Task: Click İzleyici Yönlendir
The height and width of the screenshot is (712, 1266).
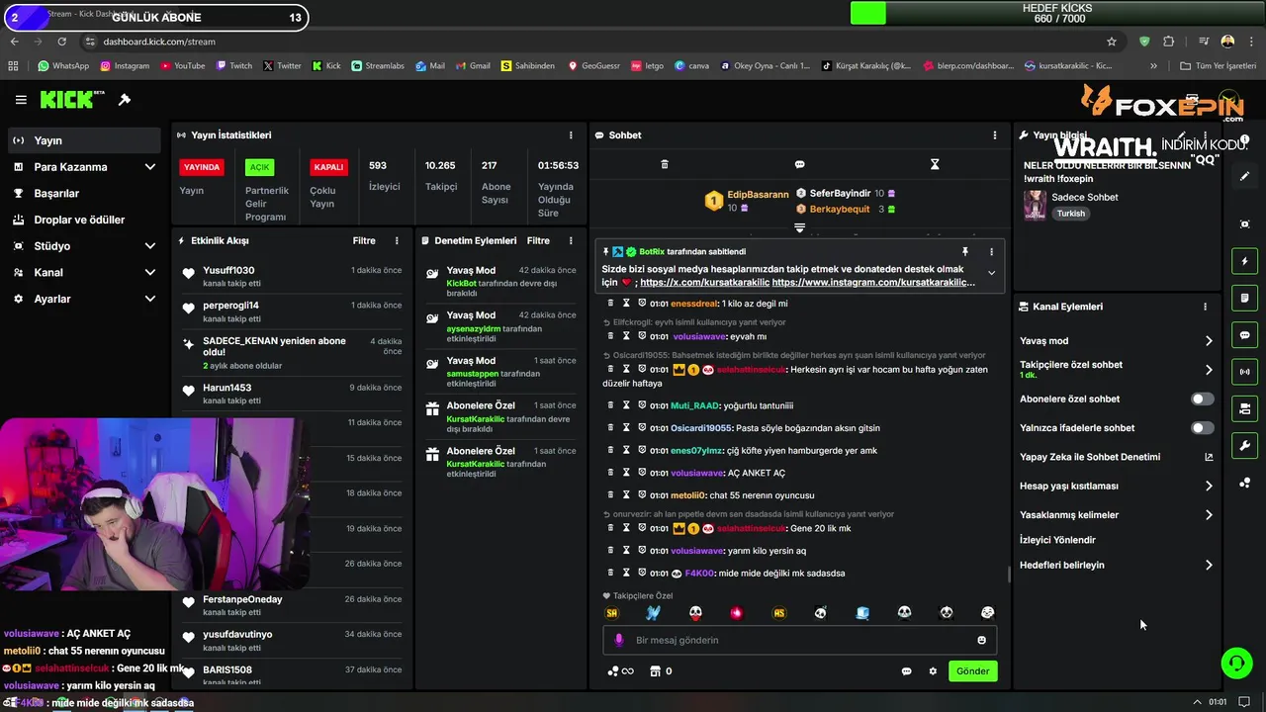Action: click(x=1057, y=540)
